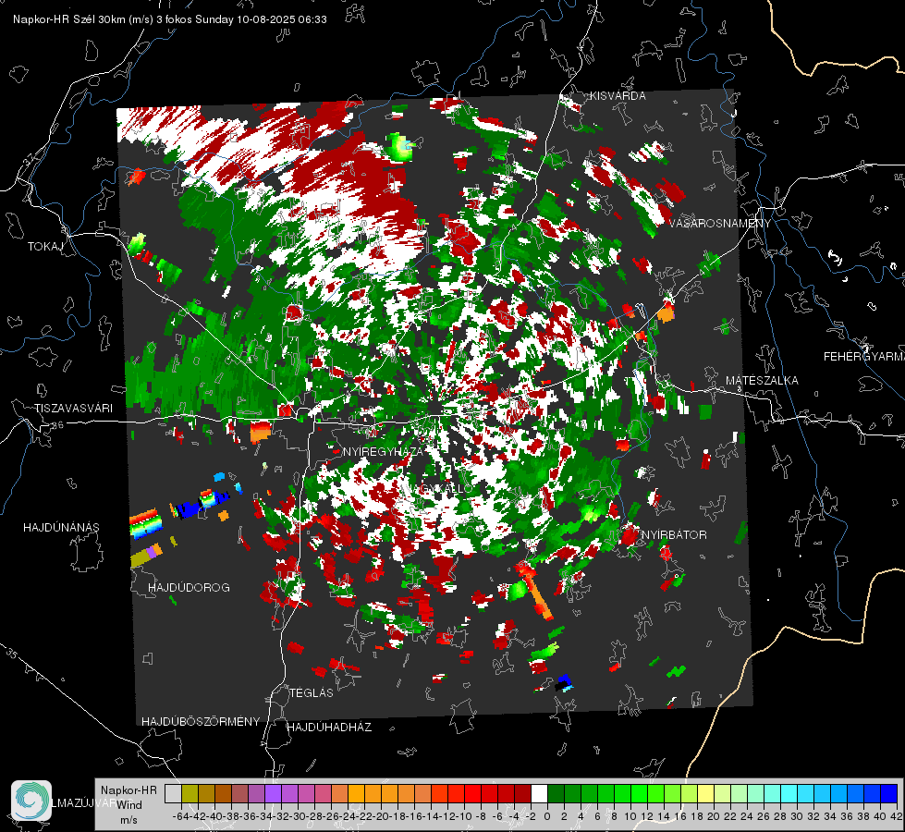Select the HAJDÚNÁNÁS city label
The height and width of the screenshot is (832, 905).
(61, 528)
